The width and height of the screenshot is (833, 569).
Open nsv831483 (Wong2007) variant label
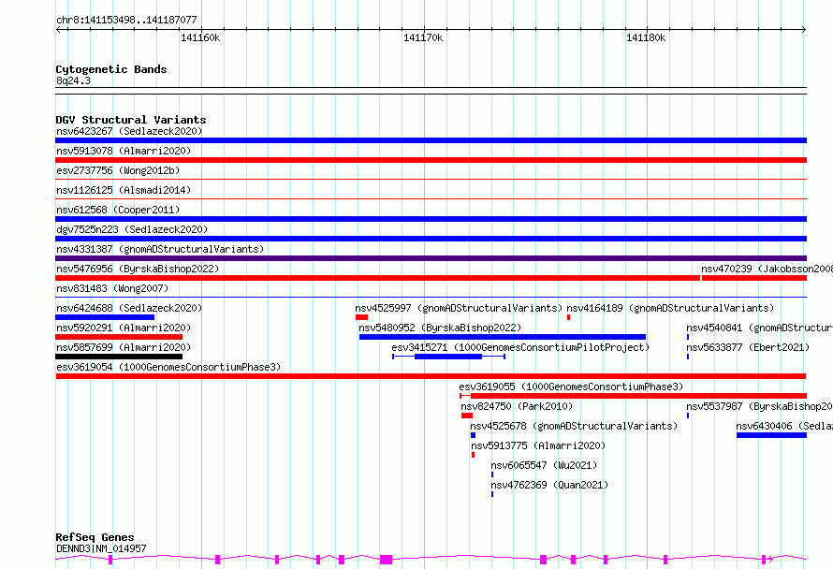(x=112, y=288)
